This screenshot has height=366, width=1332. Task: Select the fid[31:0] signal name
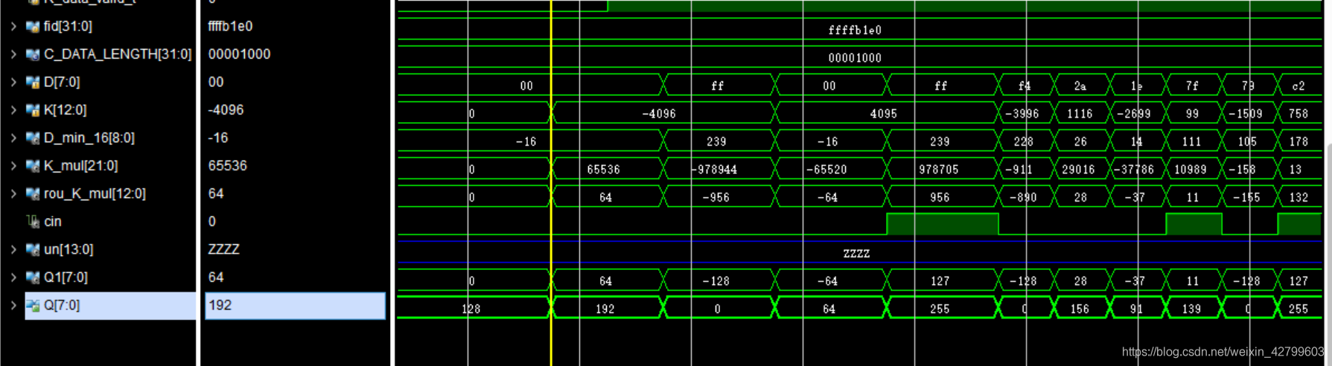pos(68,26)
